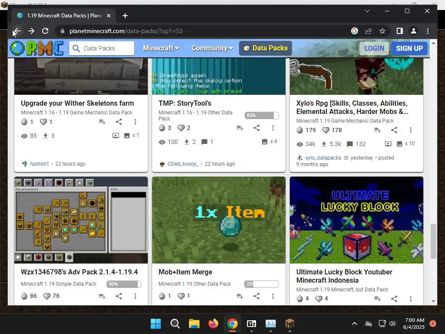
Task: Select the 1.19 Minecraft Data Packs browser tab
Action: [64, 16]
